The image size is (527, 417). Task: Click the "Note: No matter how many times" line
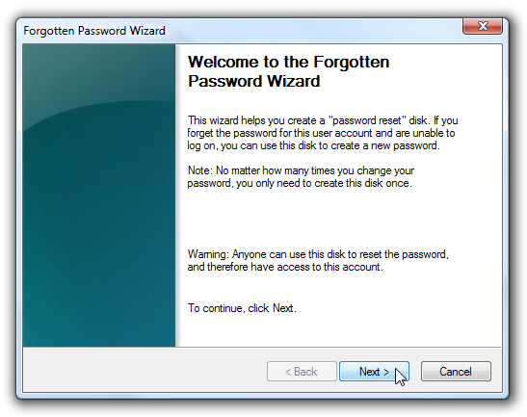[301, 170]
